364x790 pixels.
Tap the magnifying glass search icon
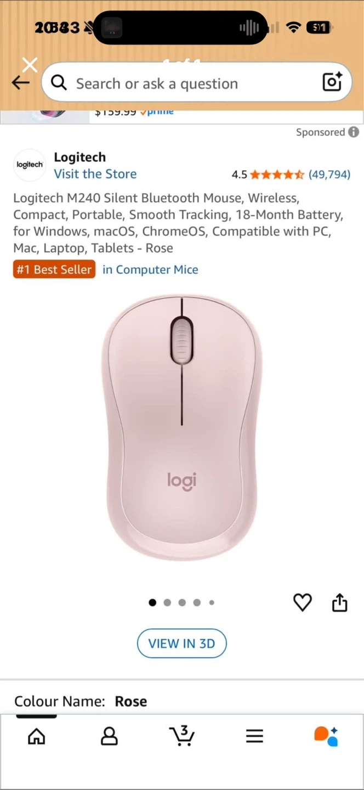pos(59,83)
